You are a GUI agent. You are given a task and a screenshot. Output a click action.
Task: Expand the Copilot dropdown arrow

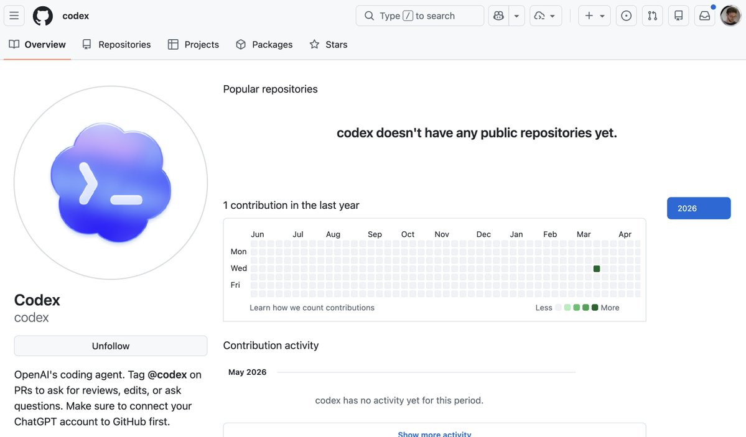click(516, 16)
